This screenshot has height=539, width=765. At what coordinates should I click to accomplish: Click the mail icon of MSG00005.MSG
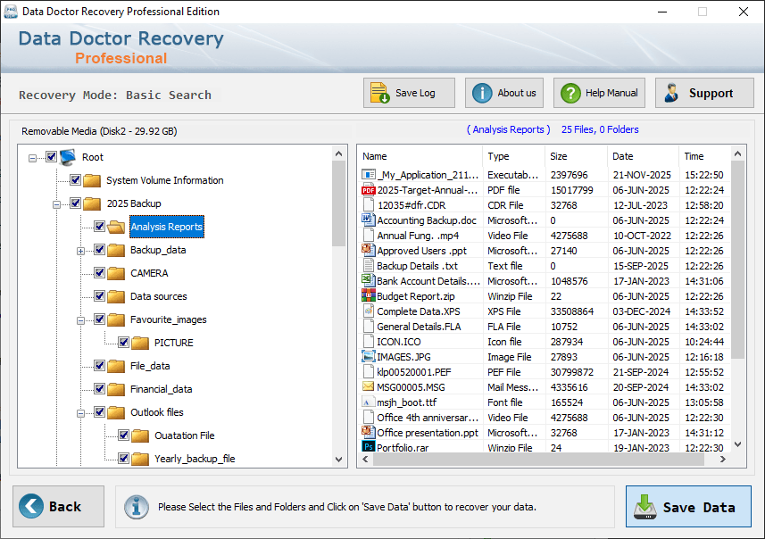point(369,386)
